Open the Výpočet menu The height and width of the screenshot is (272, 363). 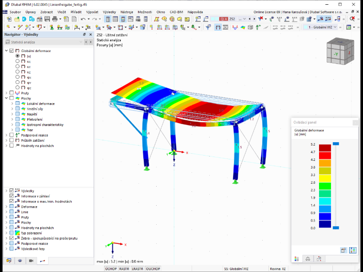[92, 12]
